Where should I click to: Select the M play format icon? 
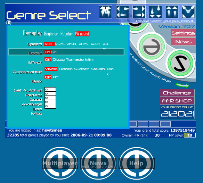click(x=105, y=12)
